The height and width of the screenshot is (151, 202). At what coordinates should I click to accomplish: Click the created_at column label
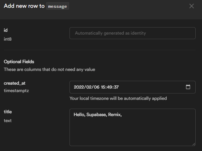14,83
